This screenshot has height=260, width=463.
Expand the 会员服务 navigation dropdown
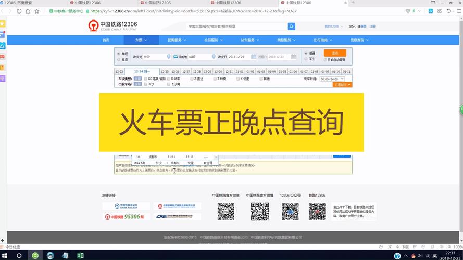[214, 40]
